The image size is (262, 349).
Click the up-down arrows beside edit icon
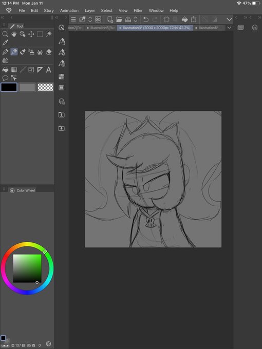coord(90,20)
